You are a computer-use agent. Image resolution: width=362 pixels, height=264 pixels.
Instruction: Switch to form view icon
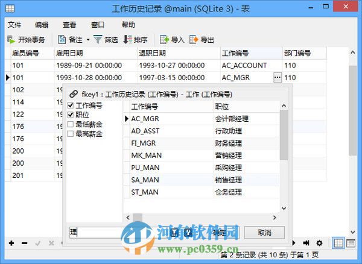coord(351,243)
